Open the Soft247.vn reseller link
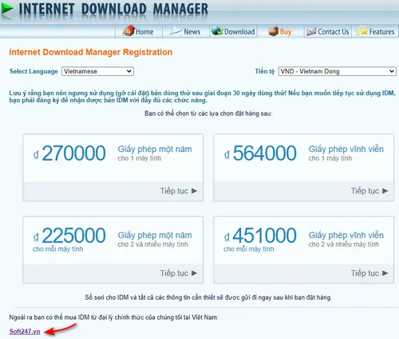Screen dimensions: 399x339 pyautogui.click(x=25, y=332)
